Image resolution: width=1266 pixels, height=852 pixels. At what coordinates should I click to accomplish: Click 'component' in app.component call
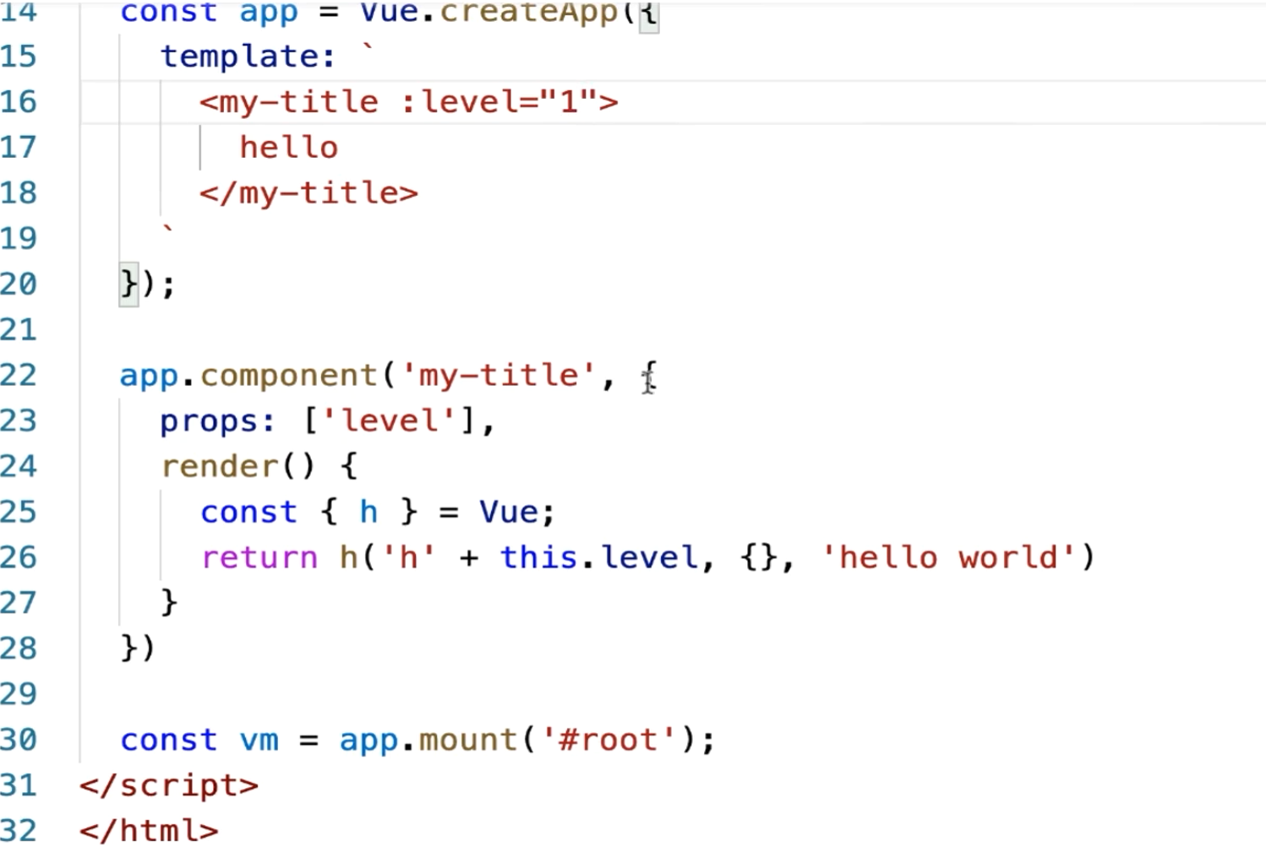point(289,376)
